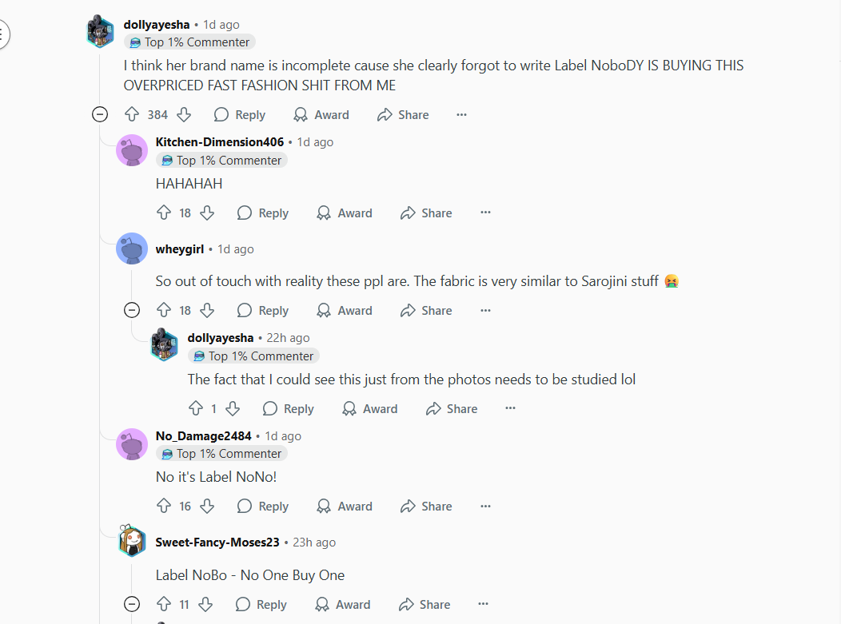This screenshot has width=841, height=624.
Task: Downvote wheygirl's Sarojini comment
Action: (x=207, y=310)
